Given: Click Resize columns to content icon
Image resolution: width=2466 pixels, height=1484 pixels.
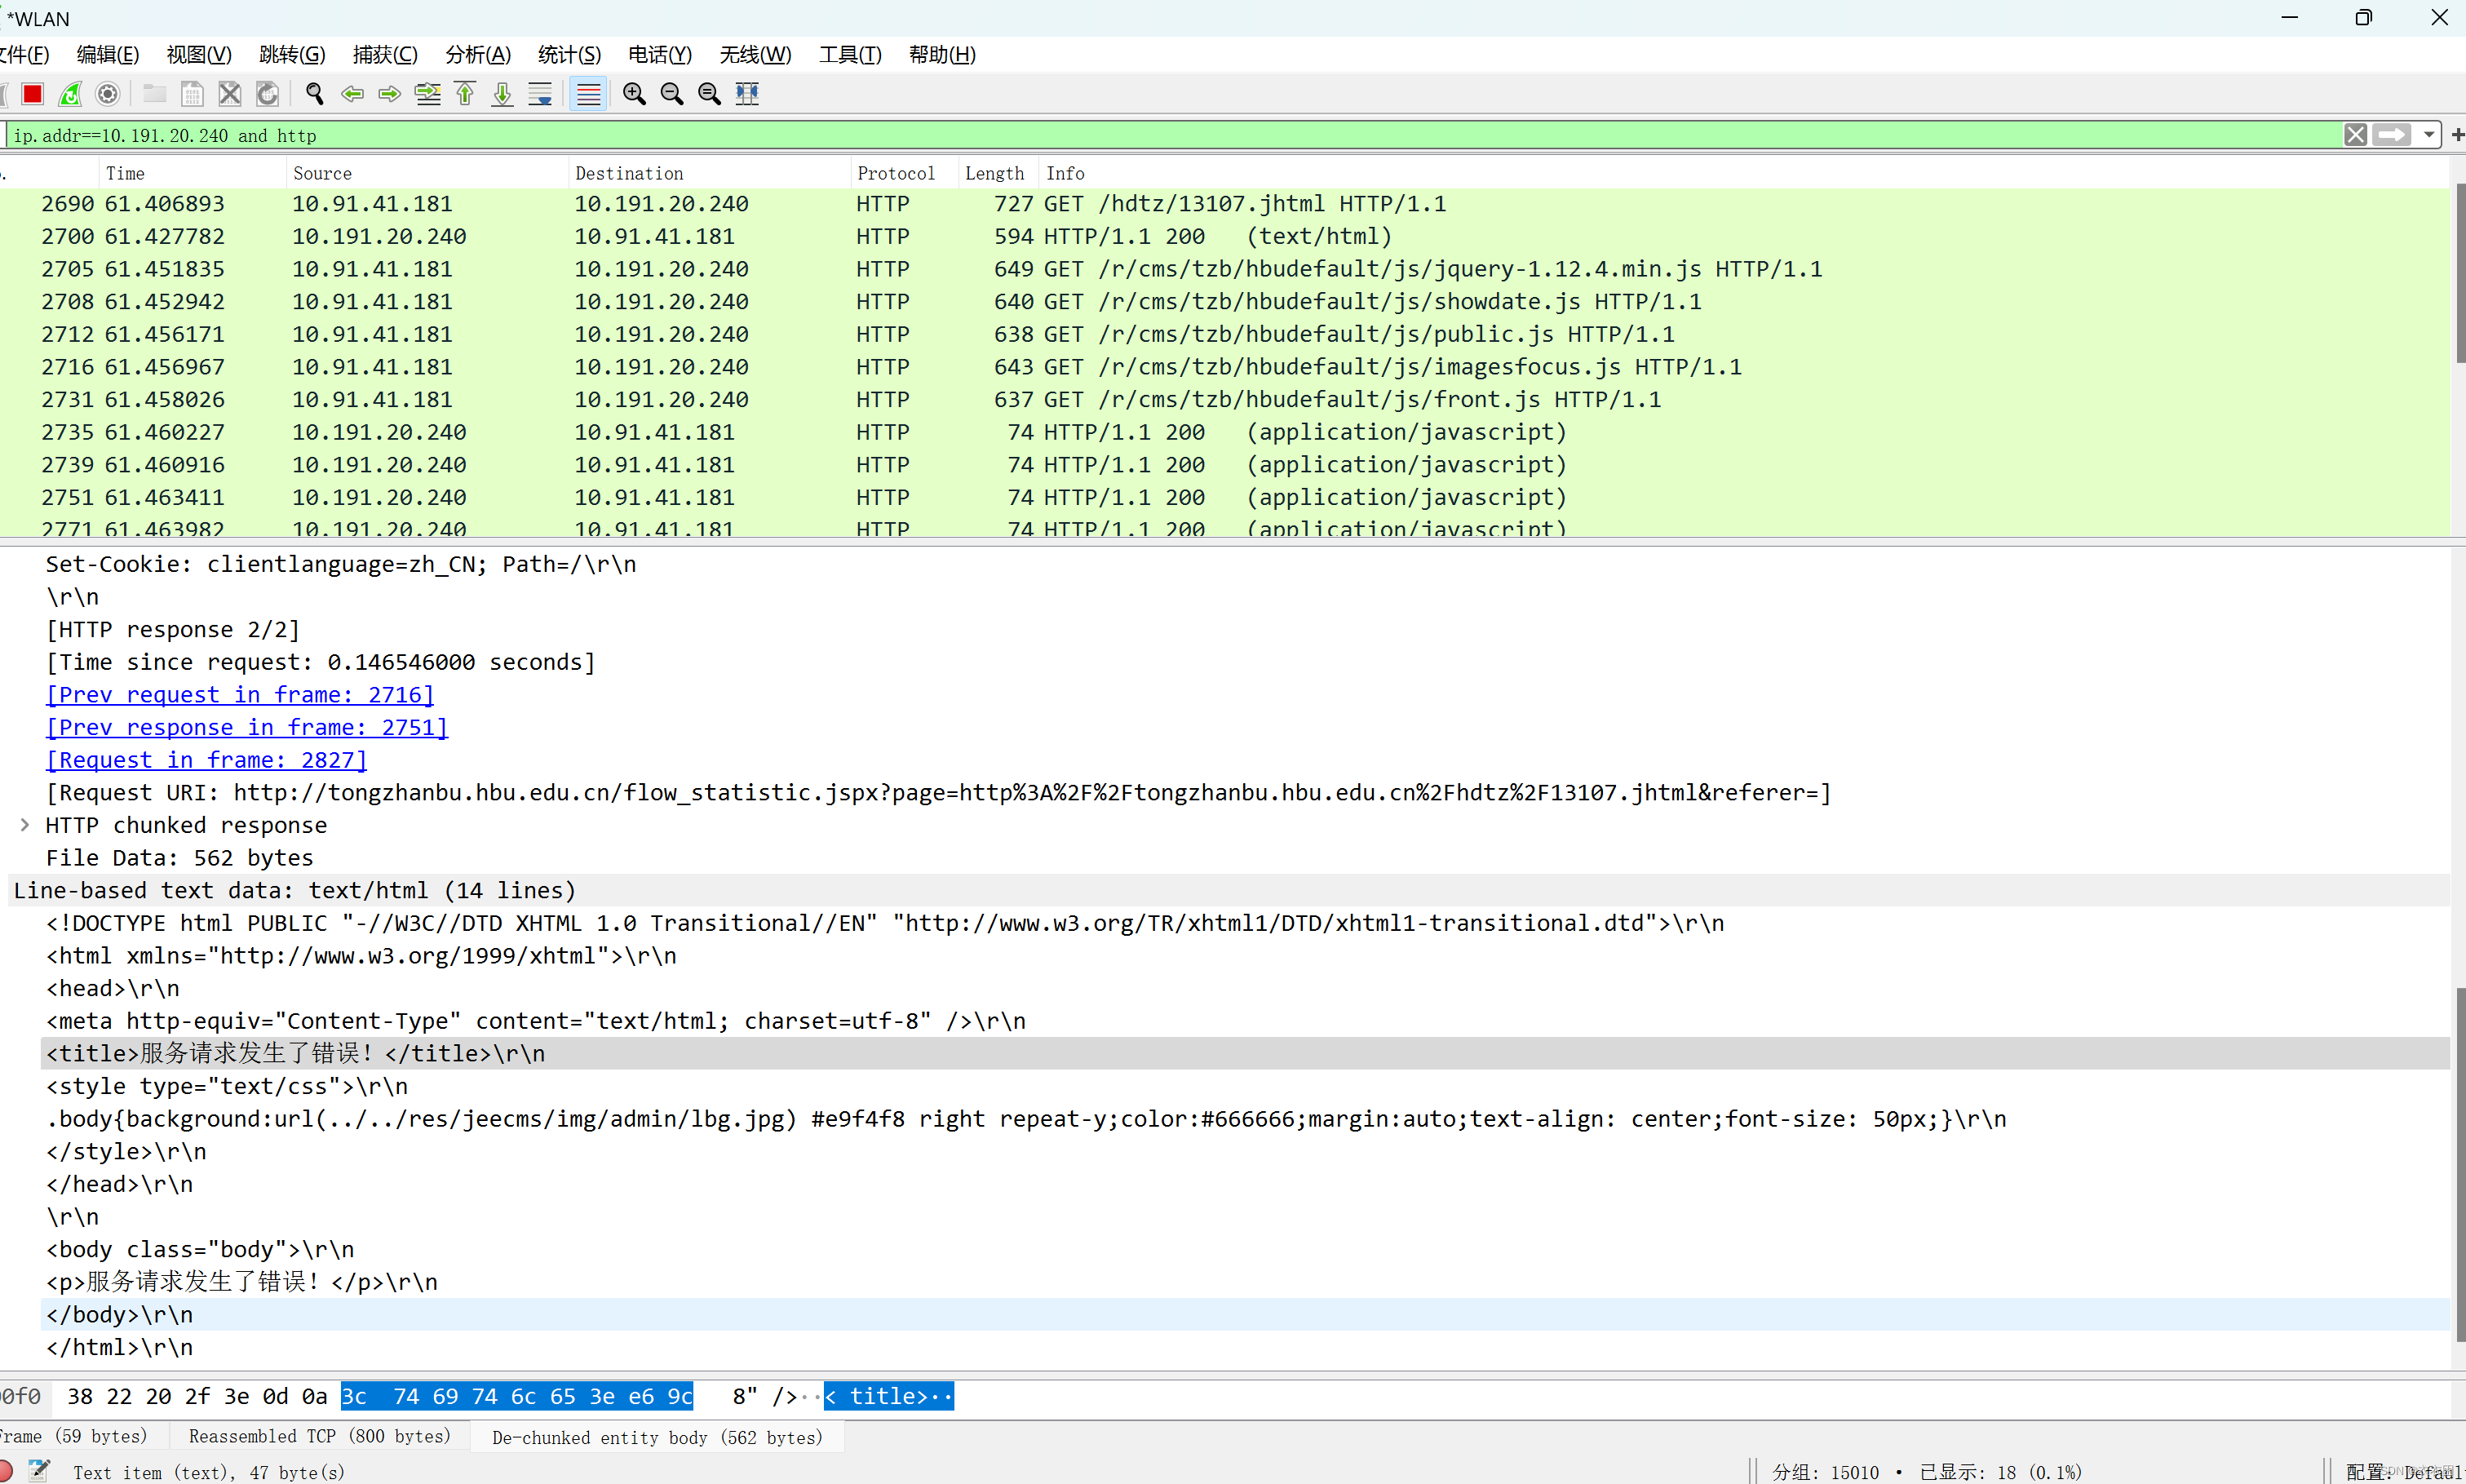Looking at the screenshot, I should [748, 94].
